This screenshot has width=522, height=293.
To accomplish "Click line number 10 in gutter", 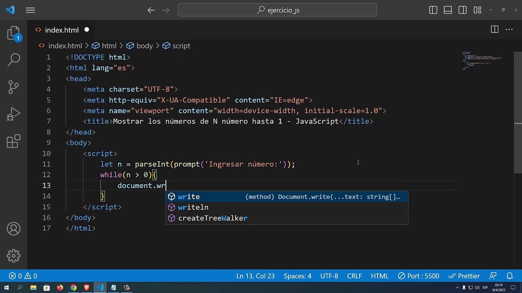I will pyautogui.click(x=46, y=153).
